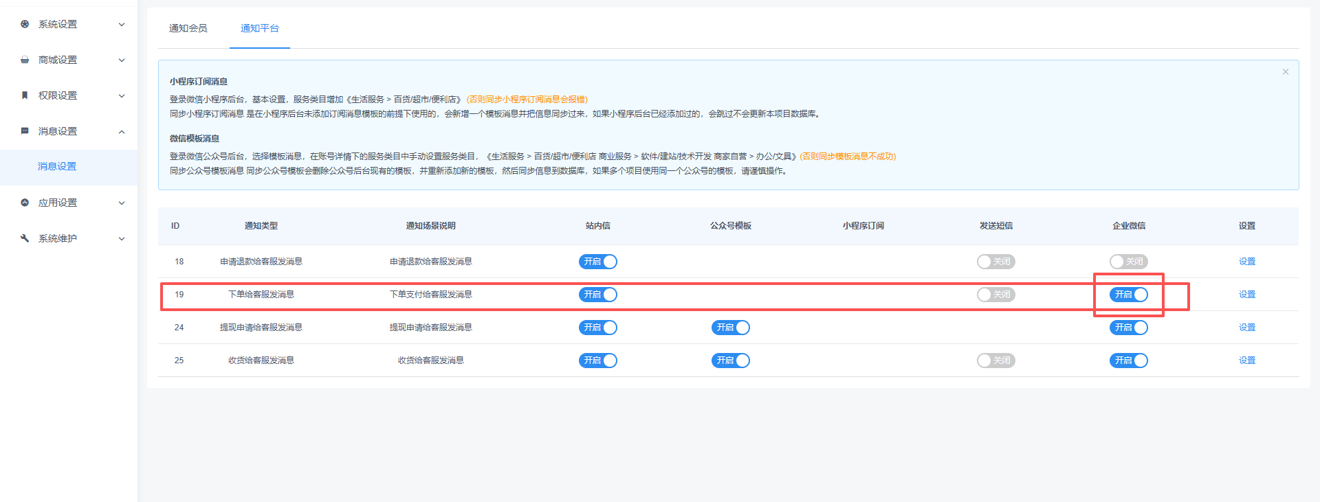Expand the 系统设置 menu chevron
This screenshot has height=502, width=1320.
pyautogui.click(x=122, y=25)
